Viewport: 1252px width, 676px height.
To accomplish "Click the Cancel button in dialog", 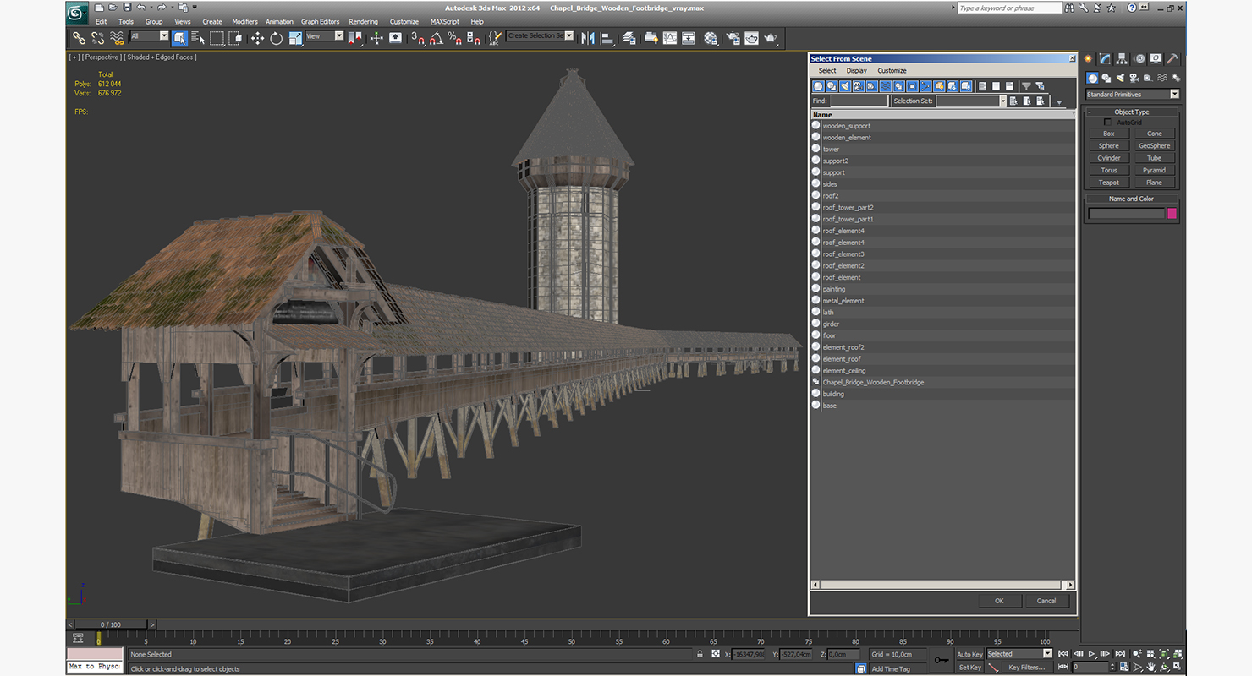I will pos(1046,601).
